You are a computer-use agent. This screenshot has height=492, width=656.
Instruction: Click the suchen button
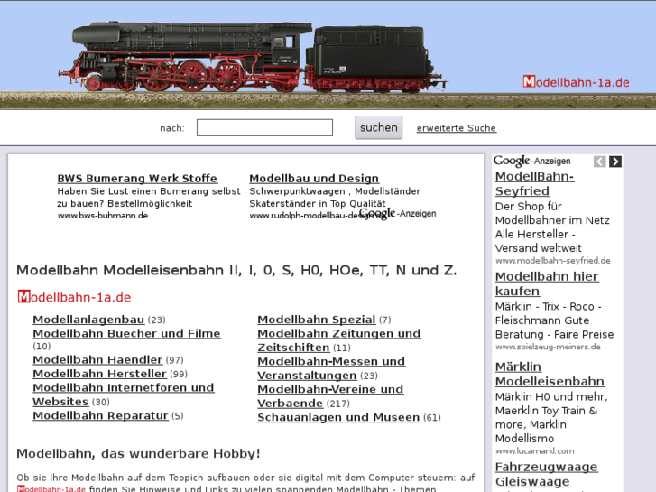[x=379, y=127]
